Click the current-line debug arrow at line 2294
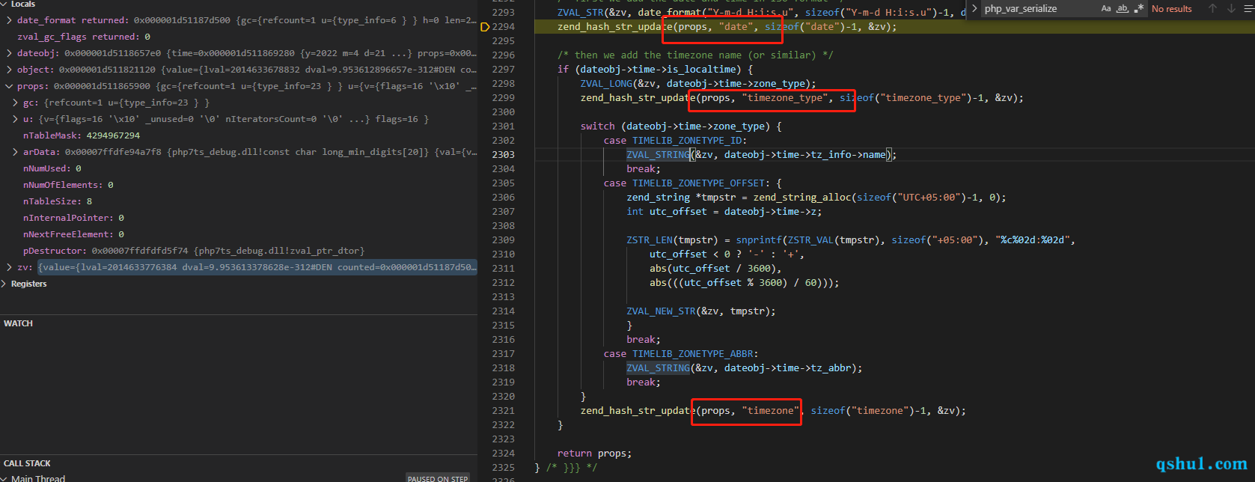The height and width of the screenshot is (482, 1255). [485, 27]
